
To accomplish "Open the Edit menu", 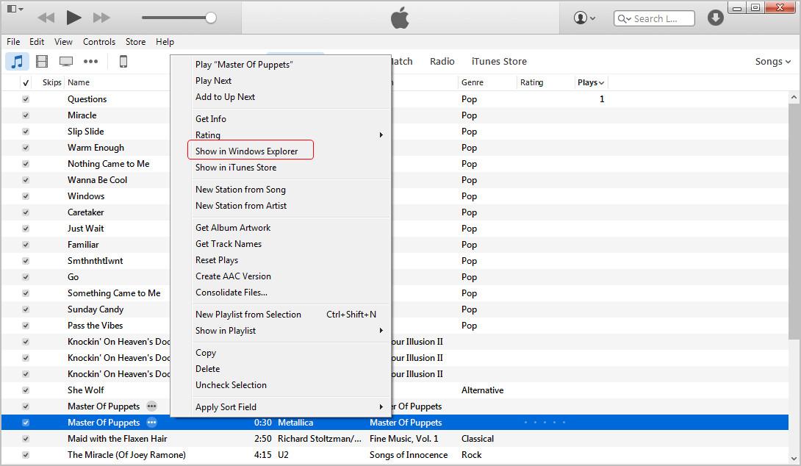I will (37, 42).
